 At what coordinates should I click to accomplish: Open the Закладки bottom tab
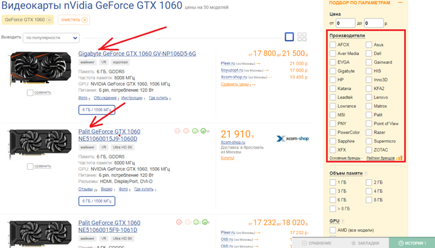[x=365, y=243]
